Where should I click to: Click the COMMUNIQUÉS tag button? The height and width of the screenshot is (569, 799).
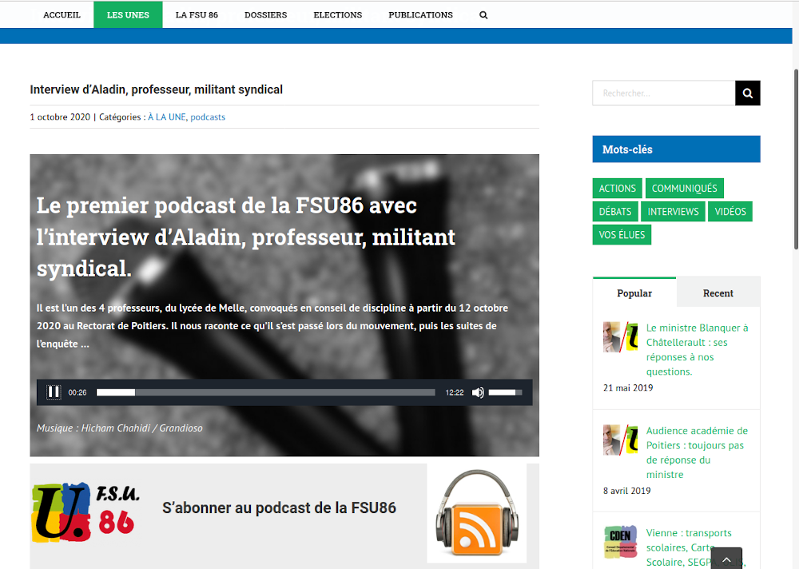coord(684,189)
